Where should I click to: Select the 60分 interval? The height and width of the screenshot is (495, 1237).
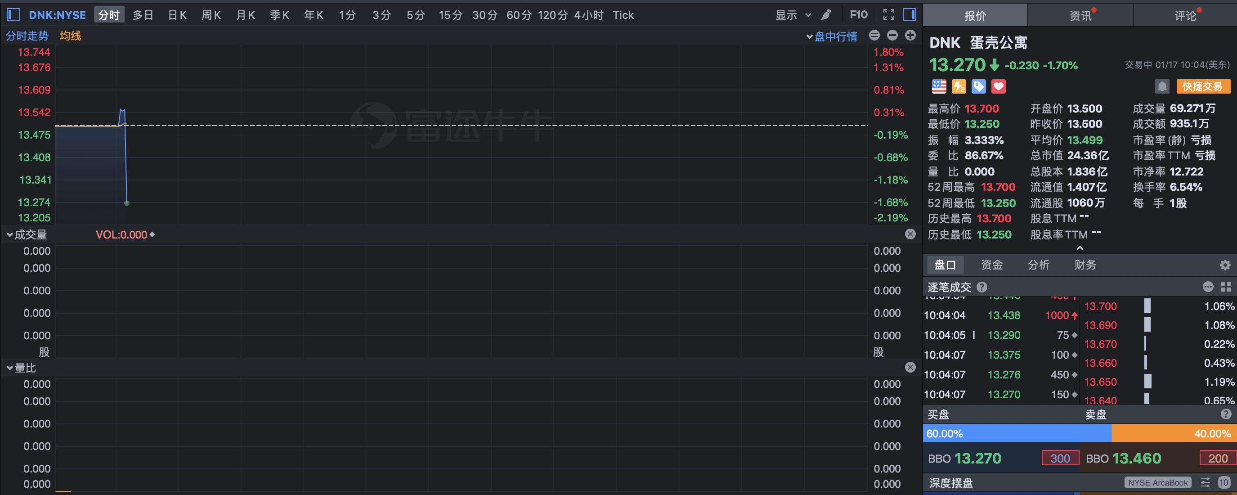pos(519,15)
